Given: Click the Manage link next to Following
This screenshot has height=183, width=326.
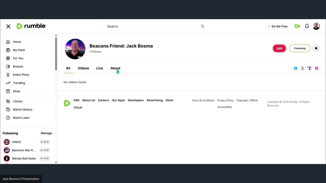Looking at the screenshot, I should point(46,133).
